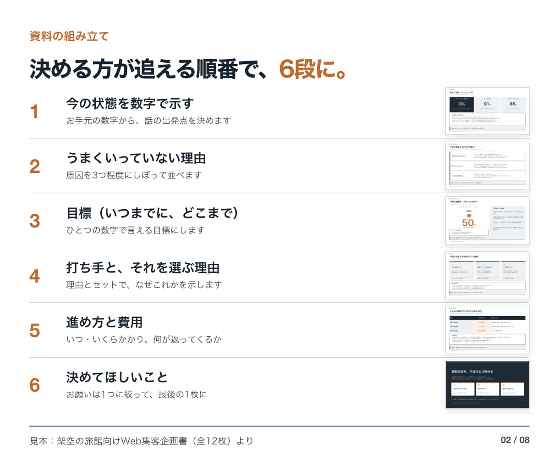
Task: Select the slide thumbnail showing 50%
Action: click(488, 221)
